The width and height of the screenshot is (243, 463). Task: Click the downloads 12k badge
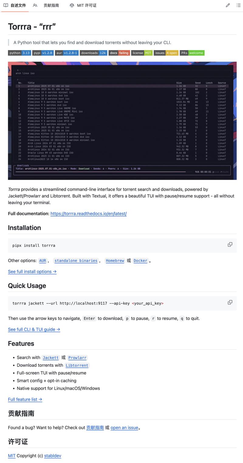click(x=93, y=53)
